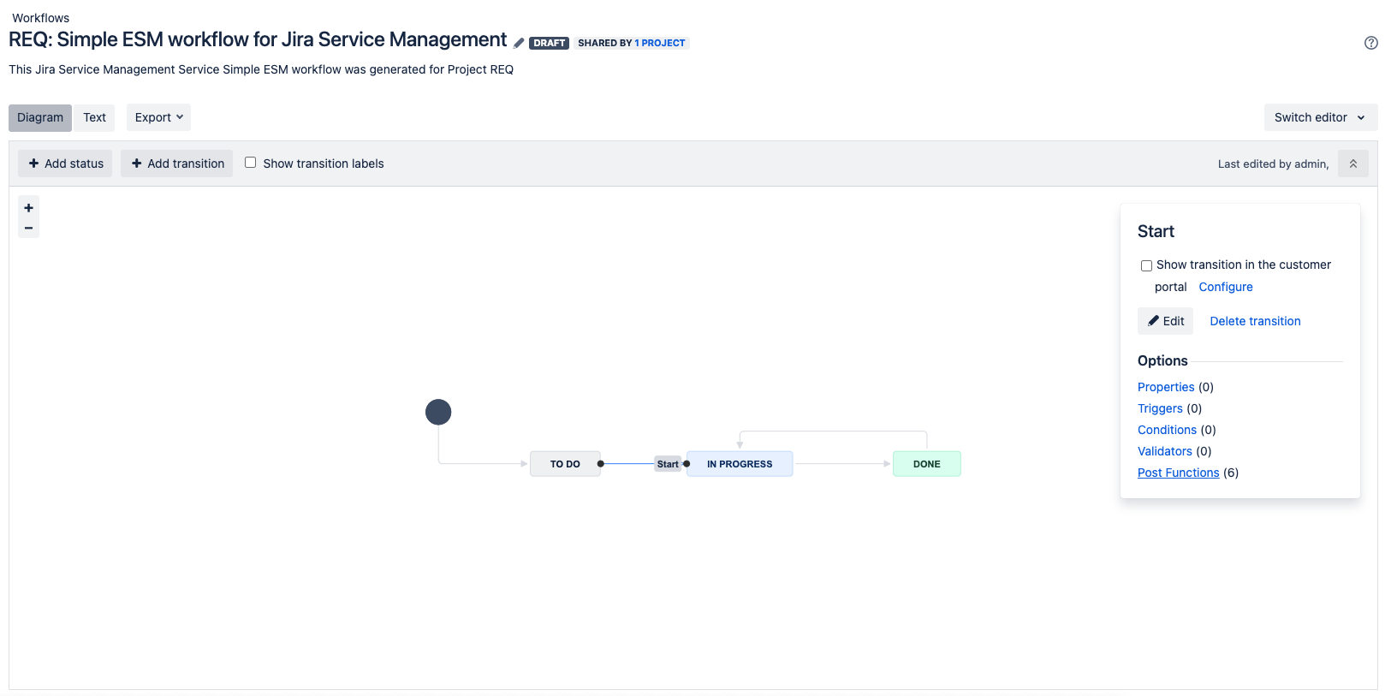Open the Post Functions link

1178,473
